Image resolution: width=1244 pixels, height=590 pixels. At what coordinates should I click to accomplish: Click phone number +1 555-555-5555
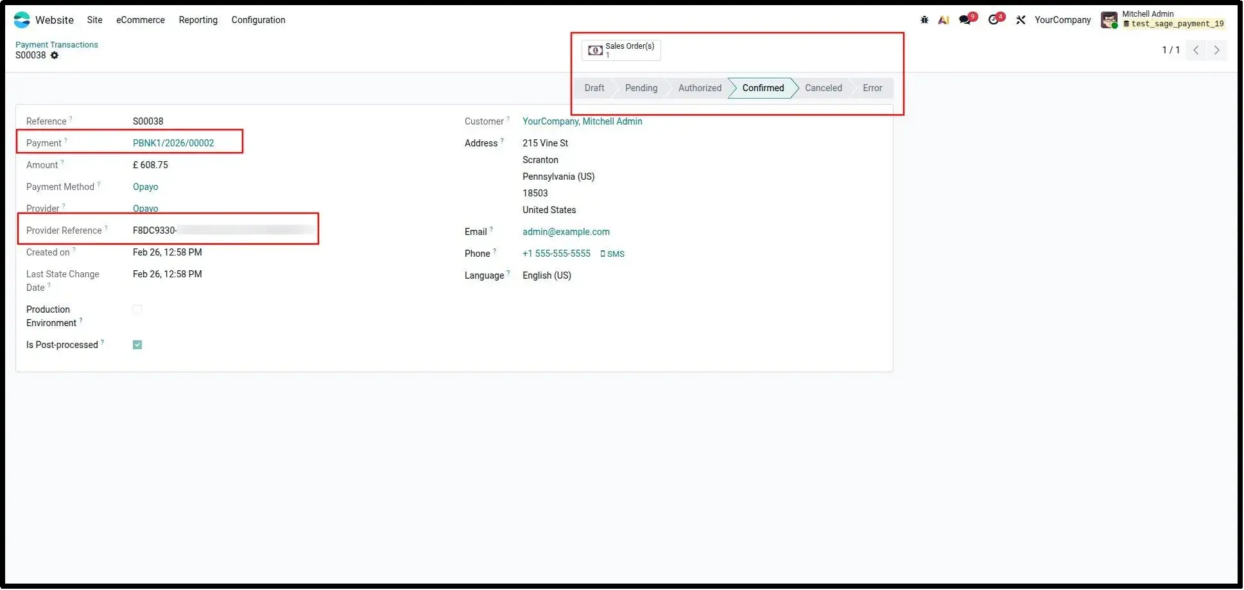[557, 254]
